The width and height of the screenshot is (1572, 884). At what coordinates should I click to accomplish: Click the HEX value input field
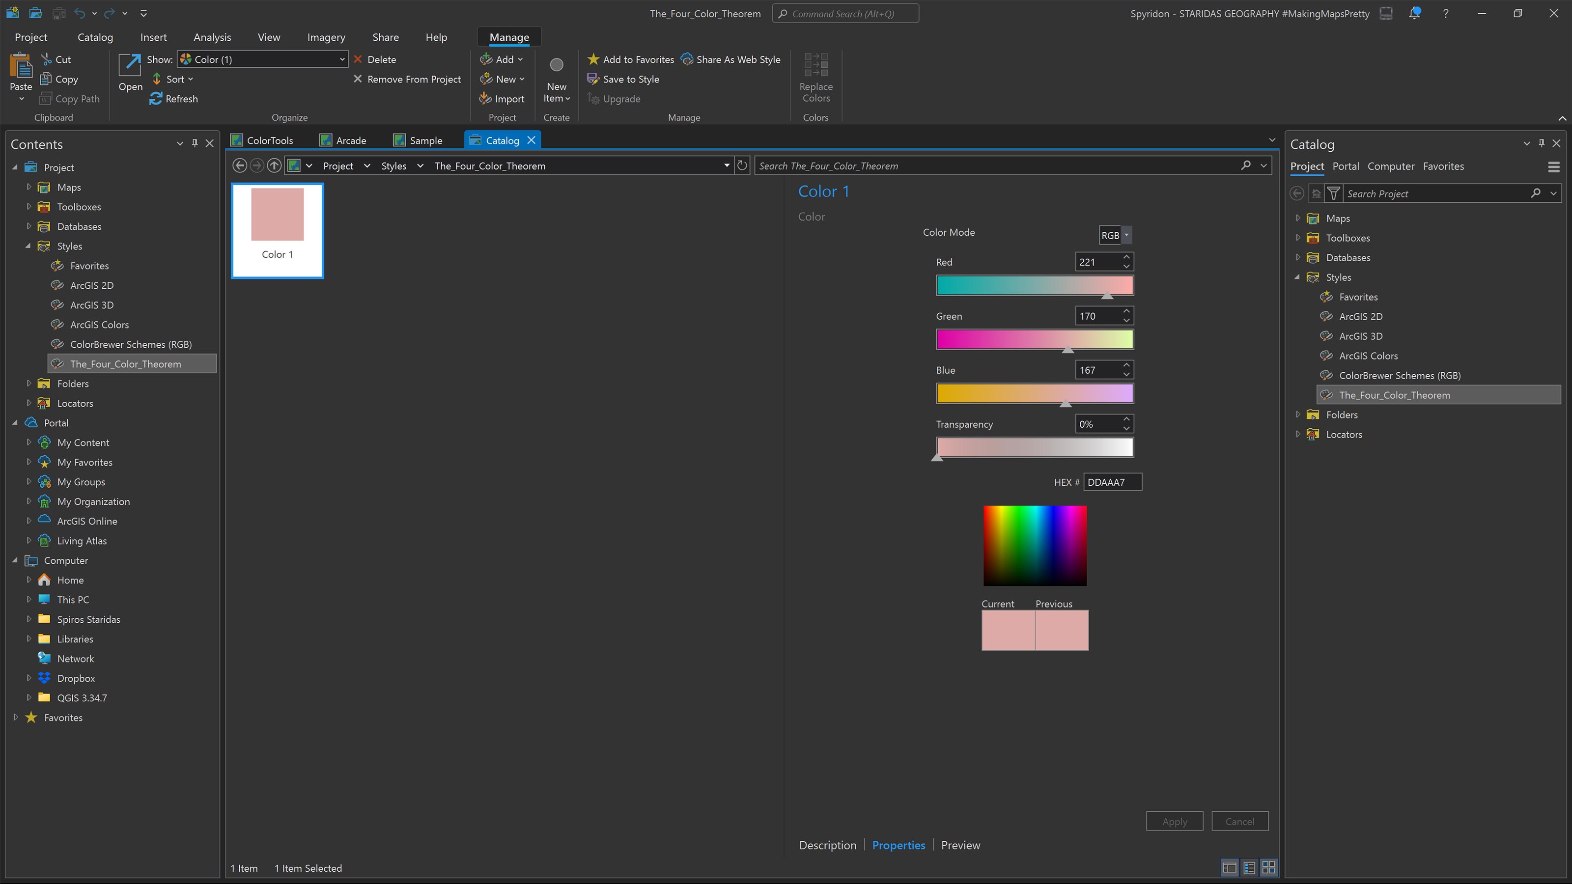1112,481
